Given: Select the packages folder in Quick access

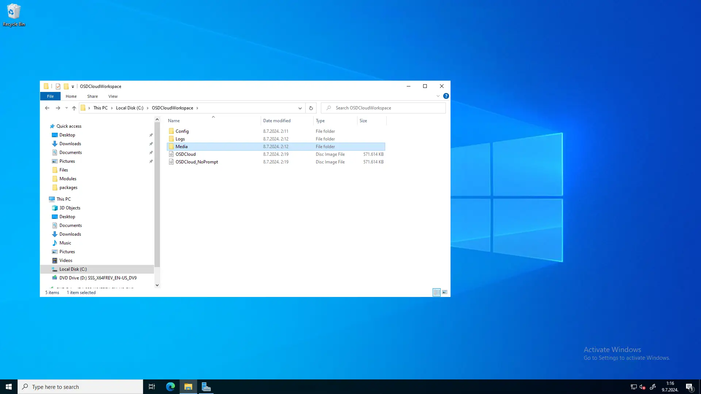Looking at the screenshot, I should point(68,188).
